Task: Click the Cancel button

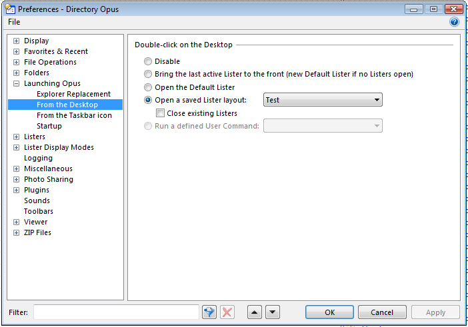Action: 382,312
